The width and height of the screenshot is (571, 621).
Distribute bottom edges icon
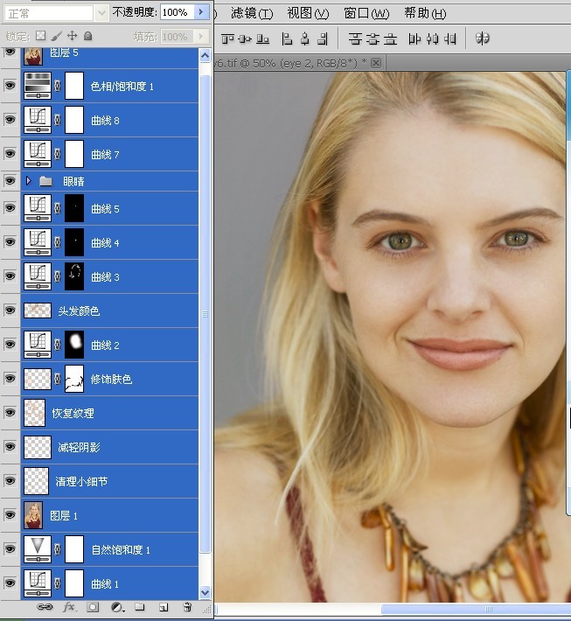390,38
